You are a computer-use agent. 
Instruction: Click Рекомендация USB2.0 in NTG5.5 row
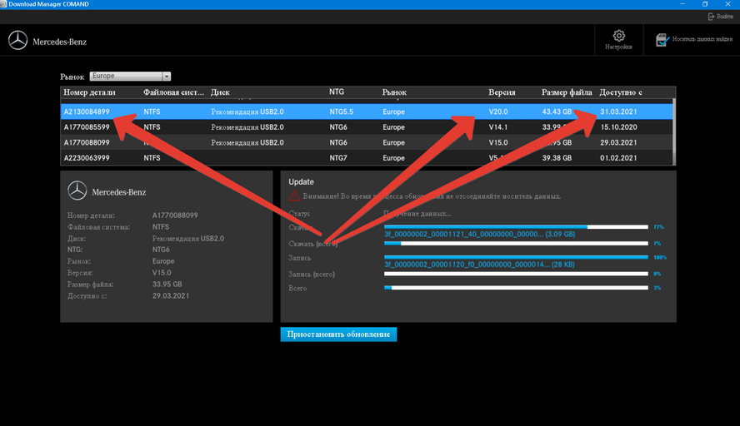click(247, 111)
